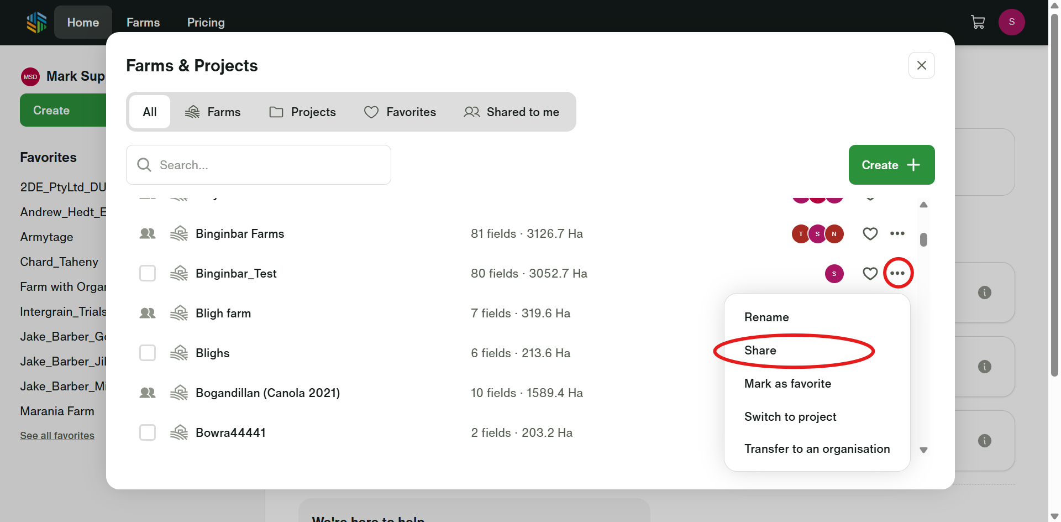Select Transfer to an organisation option
The width and height of the screenshot is (1061, 522).
coord(816,449)
